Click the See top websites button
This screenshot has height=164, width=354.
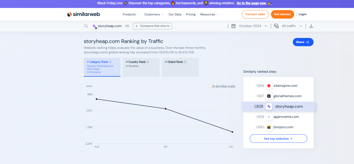pos(278,138)
